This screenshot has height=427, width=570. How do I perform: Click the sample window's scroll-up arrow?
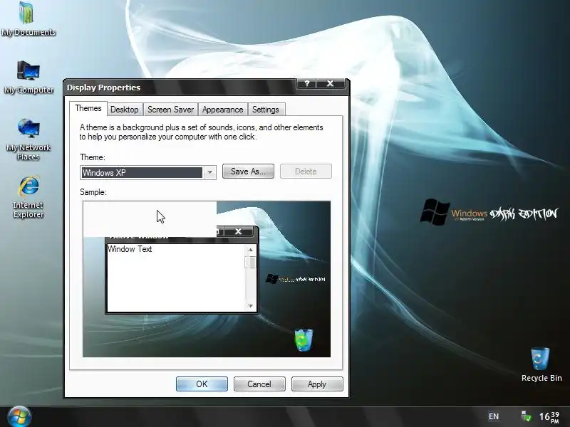point(251,250)
